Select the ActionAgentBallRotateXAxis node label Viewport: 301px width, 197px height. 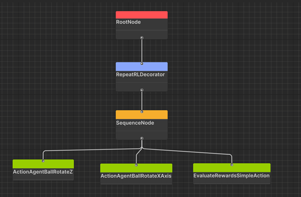pyautogui.click(x=136, y=176)
